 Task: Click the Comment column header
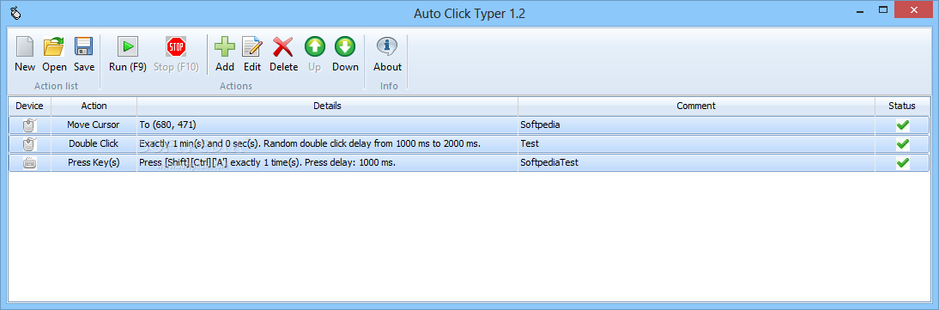pos(696,106)
